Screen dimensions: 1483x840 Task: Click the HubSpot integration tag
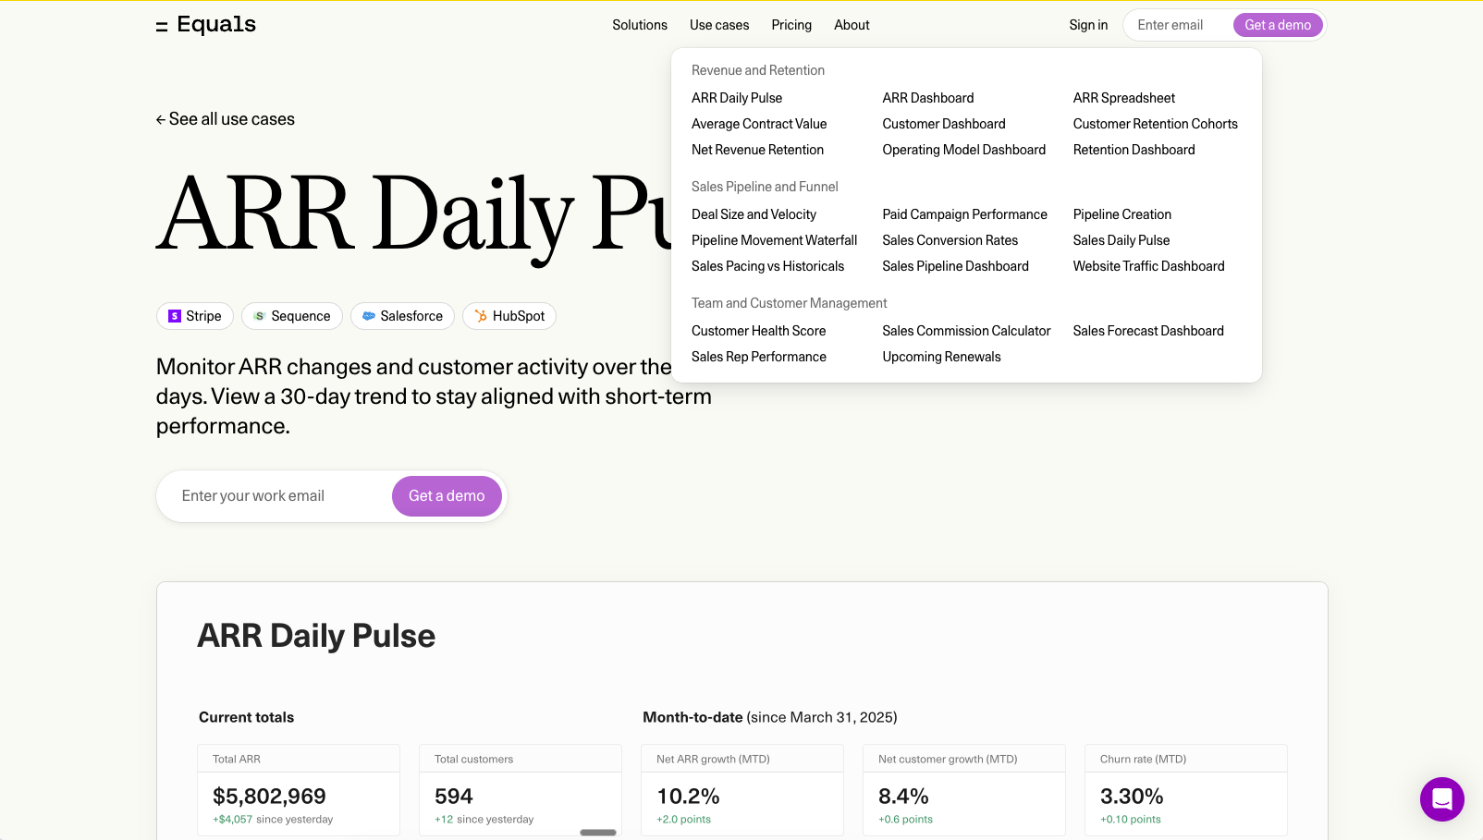pos(509,316)
